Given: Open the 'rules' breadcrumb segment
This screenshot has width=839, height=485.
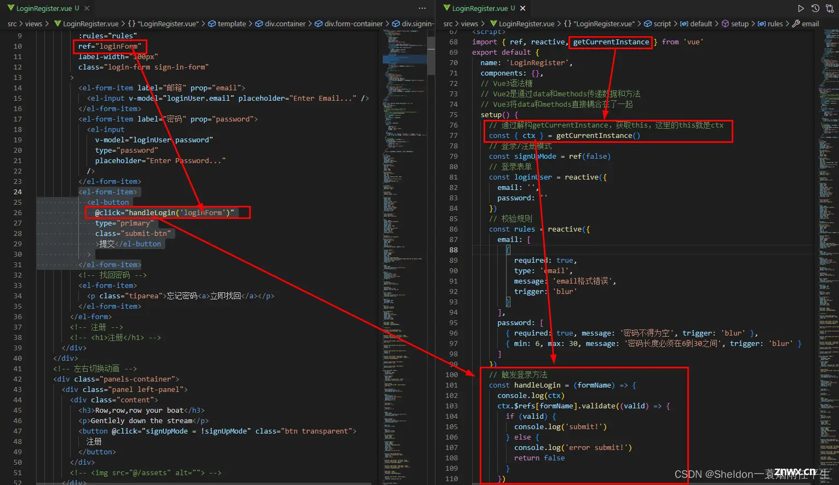Looking at the screenshot, I should [x=771, y=24].
